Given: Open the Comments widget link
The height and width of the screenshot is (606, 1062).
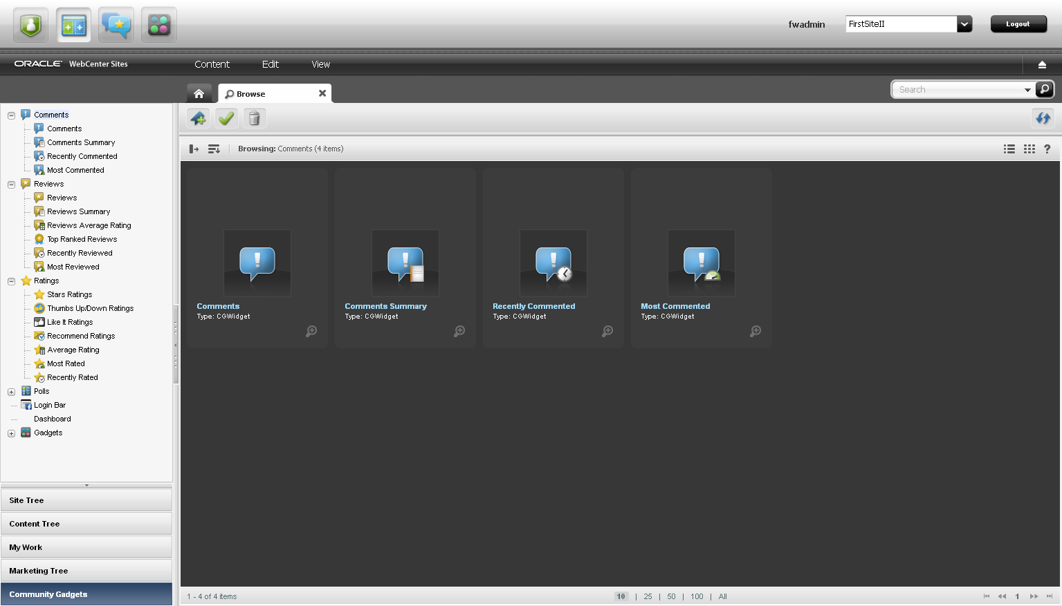Looking at the screenshot, I should coord(218,306).
